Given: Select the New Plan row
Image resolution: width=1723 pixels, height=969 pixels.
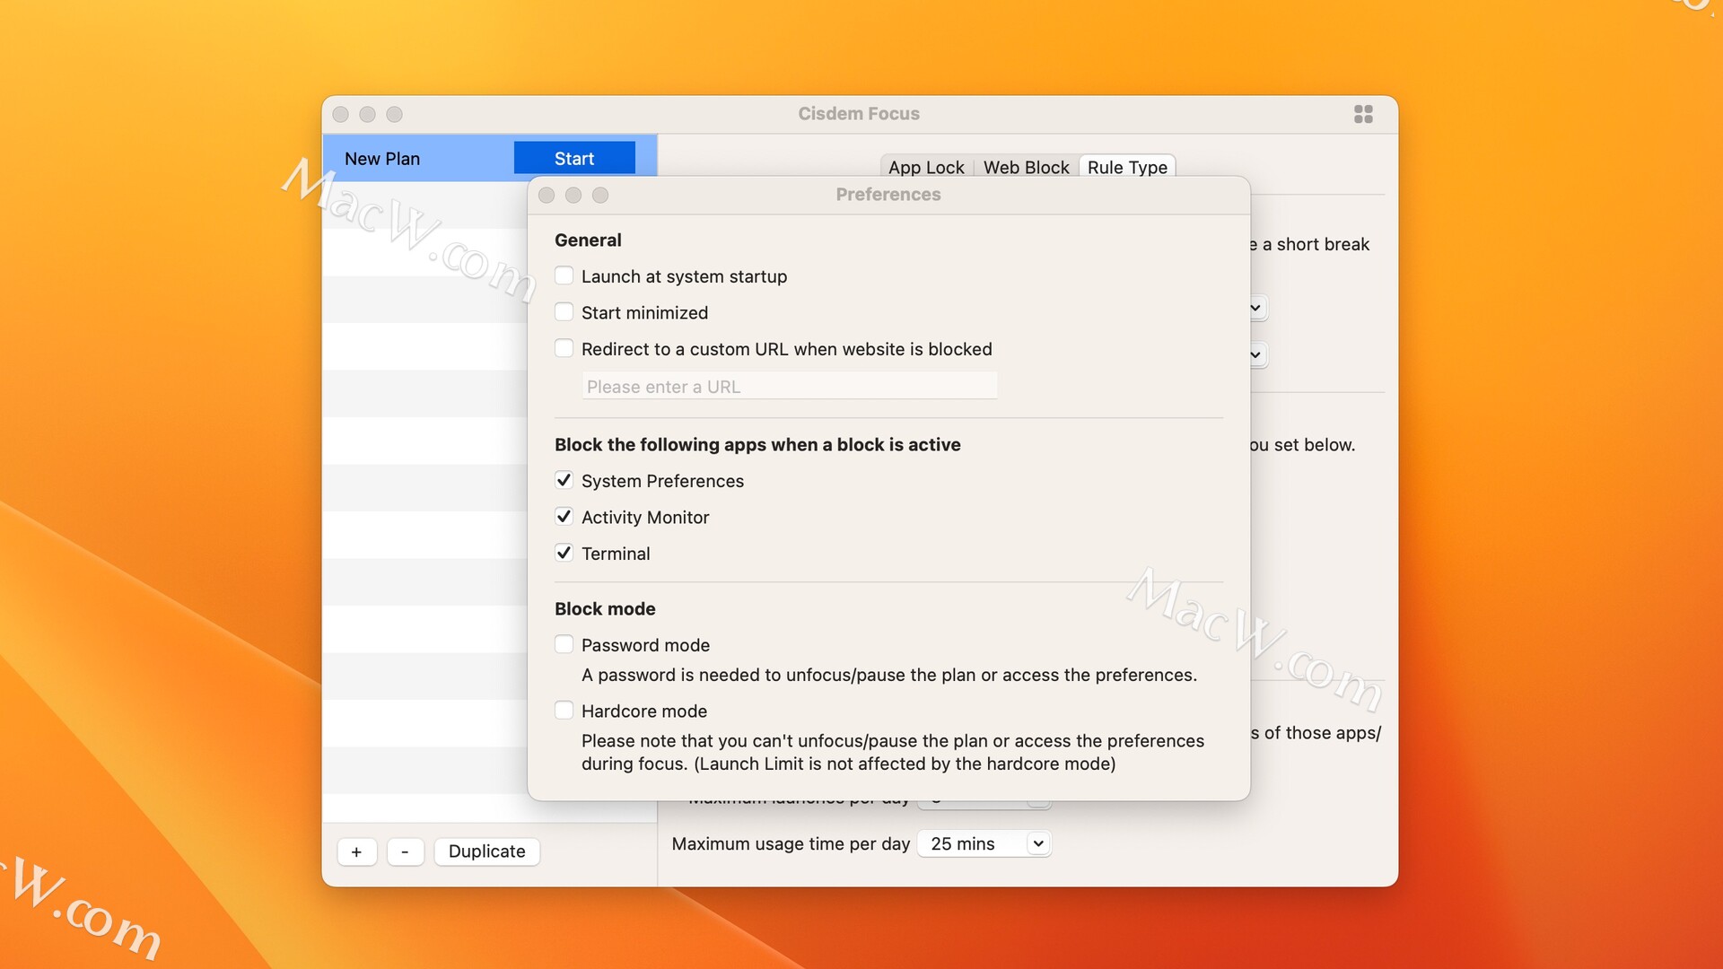Looking at the screenshot, I should pos(490,158).
